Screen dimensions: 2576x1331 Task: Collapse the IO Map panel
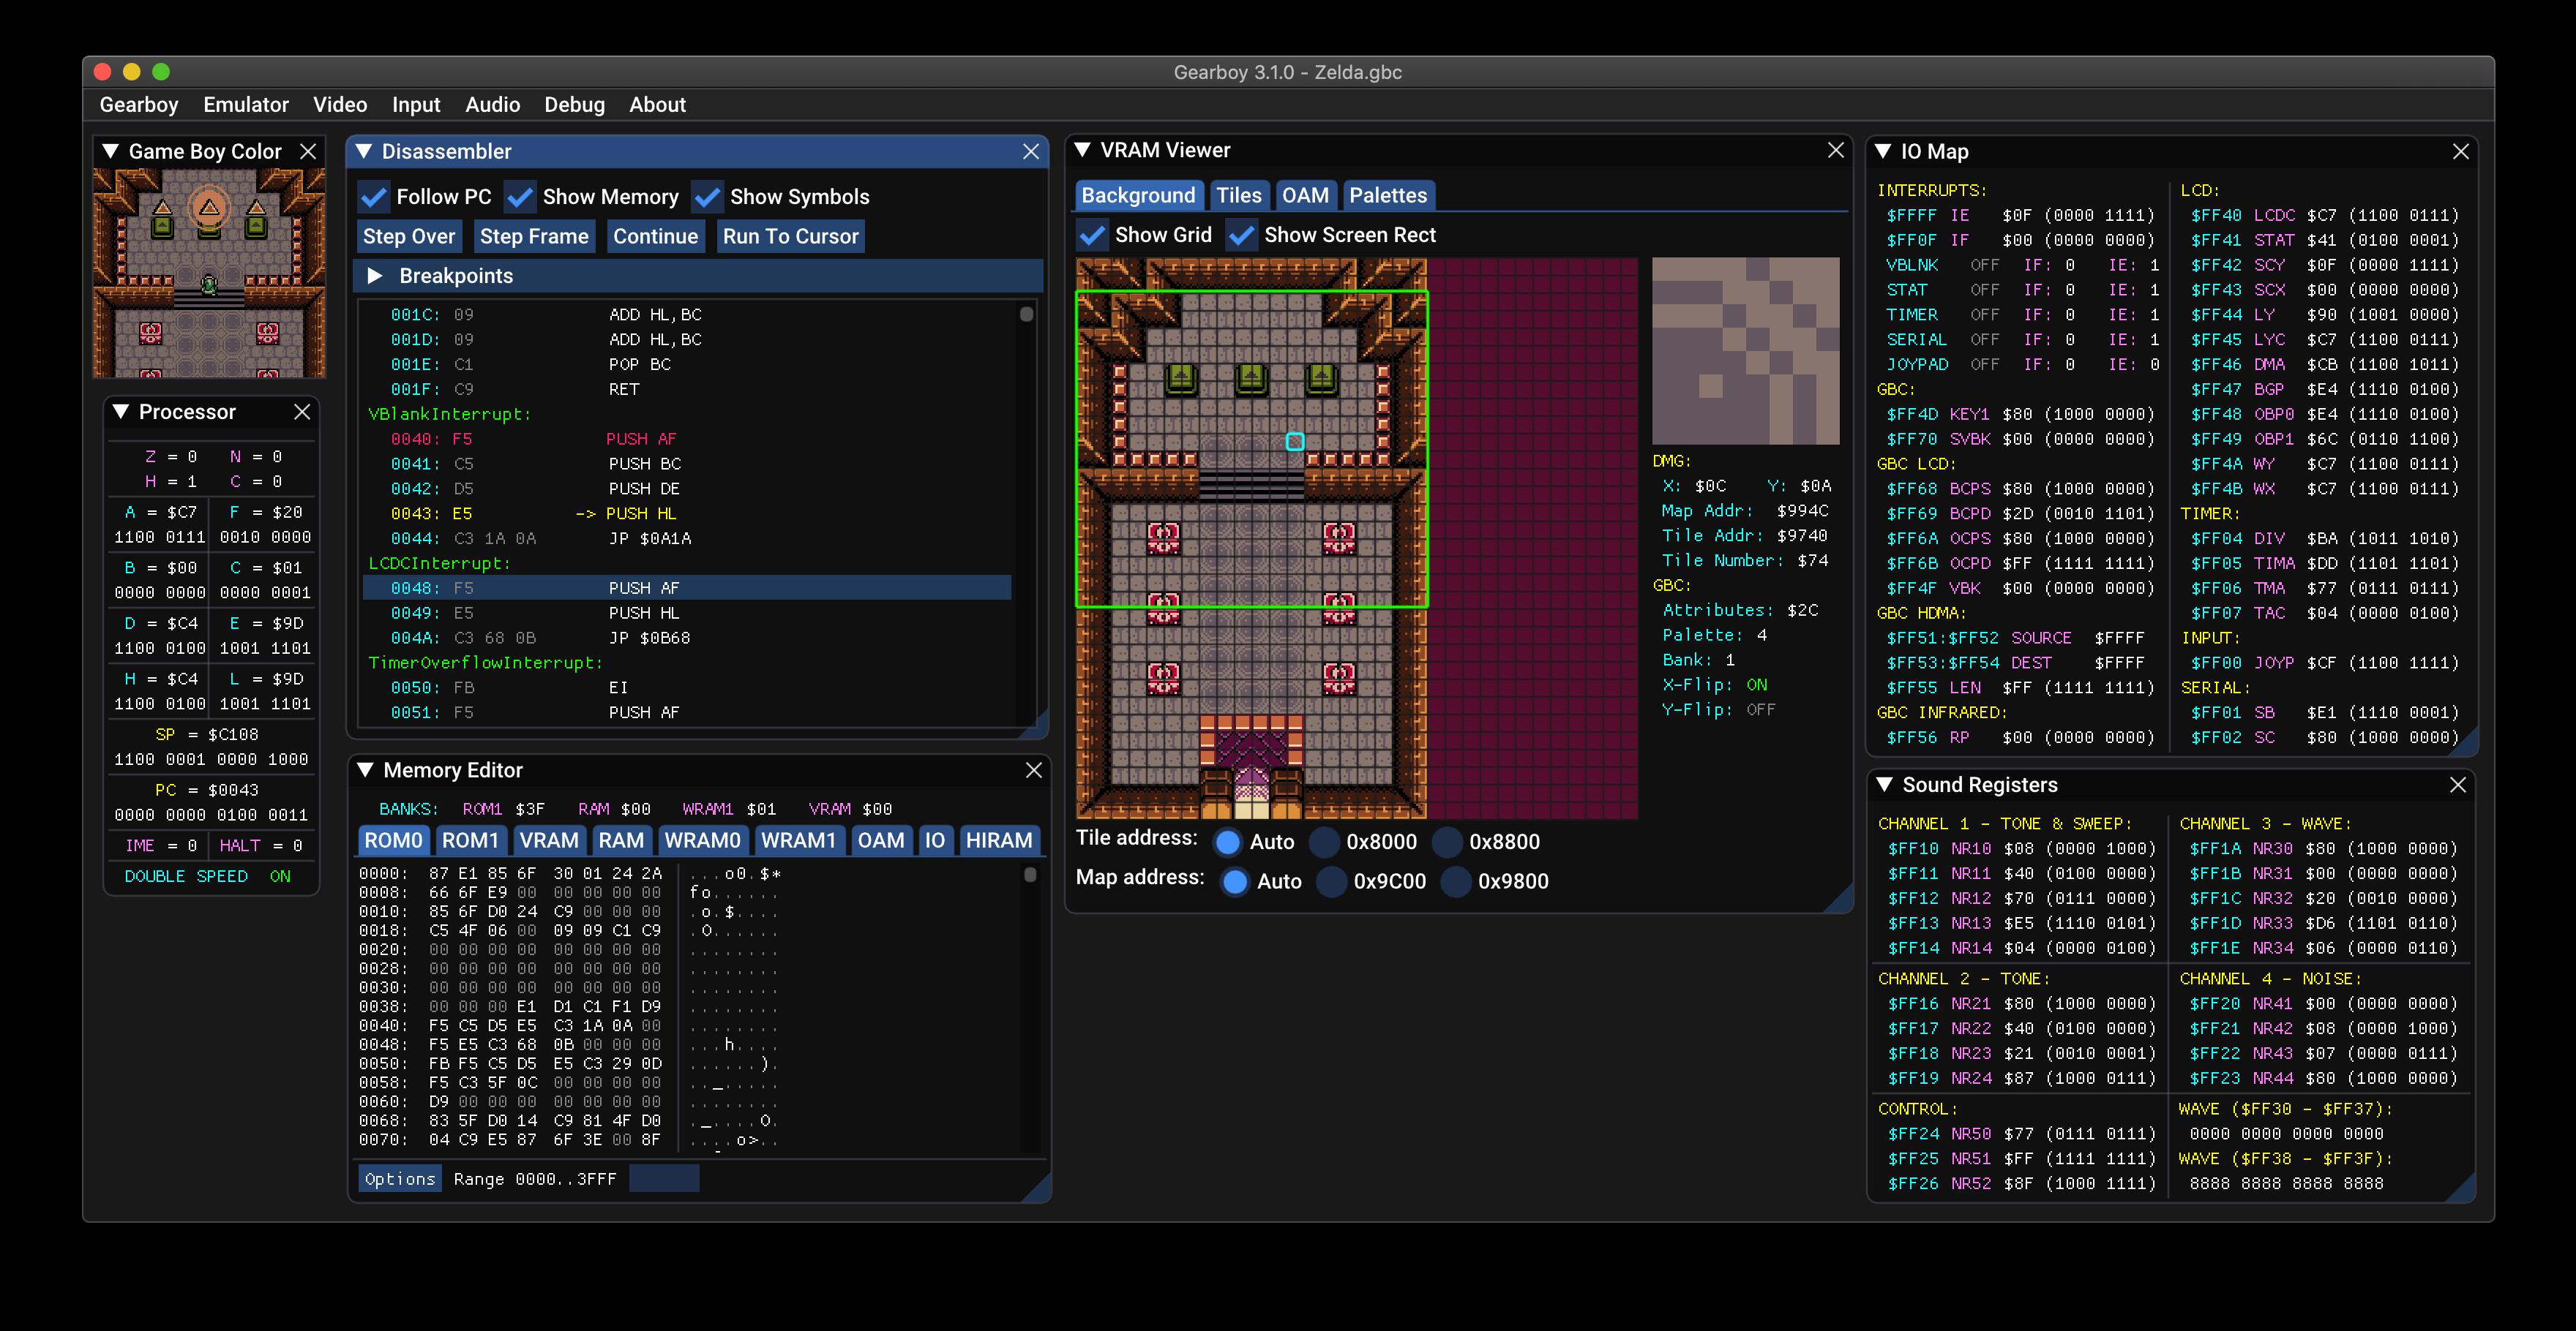click(1884, 151)
